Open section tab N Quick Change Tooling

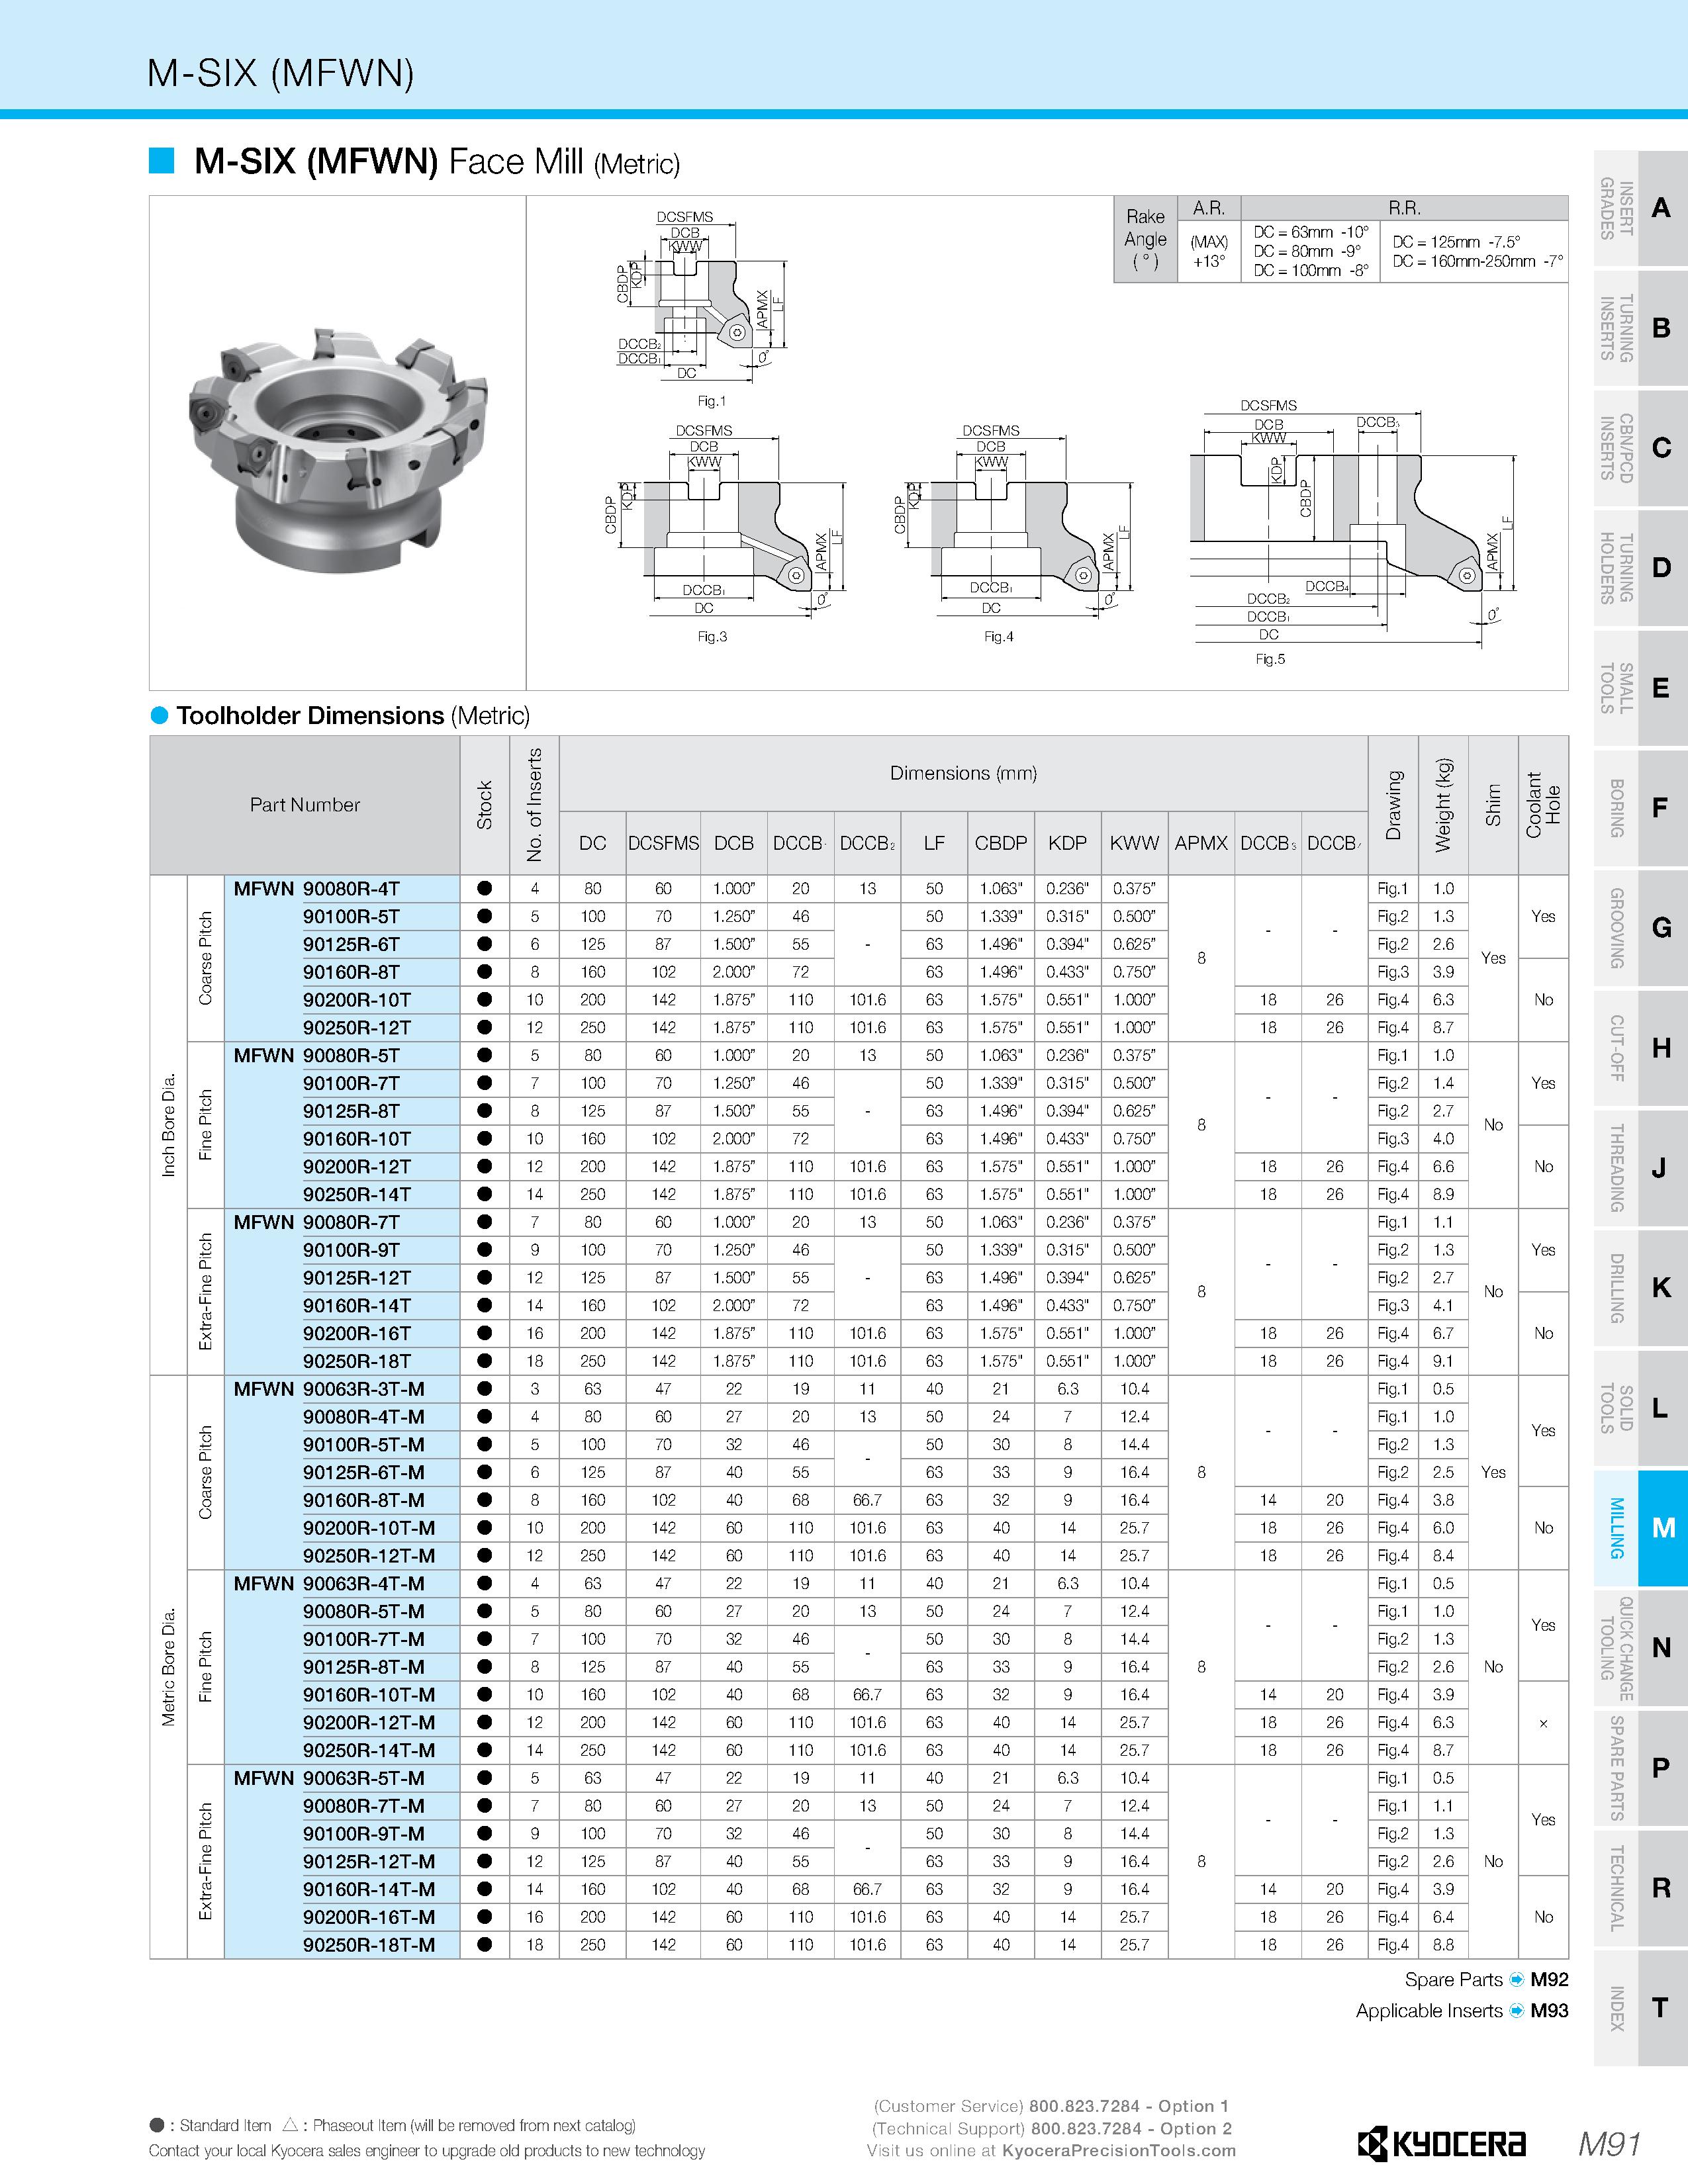1640,1648
